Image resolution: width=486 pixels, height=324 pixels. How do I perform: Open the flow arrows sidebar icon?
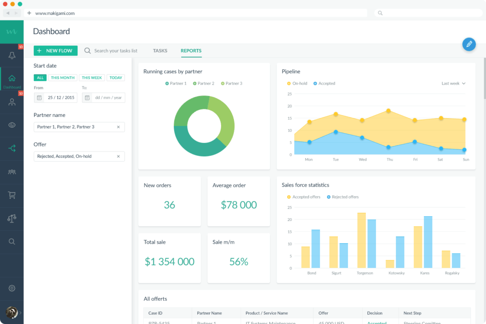12,148
